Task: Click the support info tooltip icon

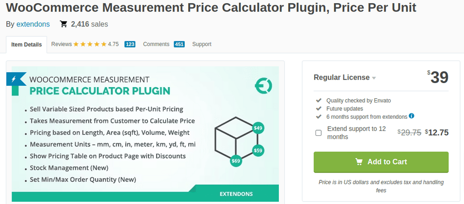Action: (x=412, y=116)
